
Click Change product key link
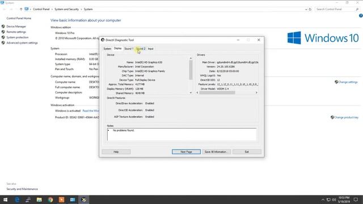(347, 117)
